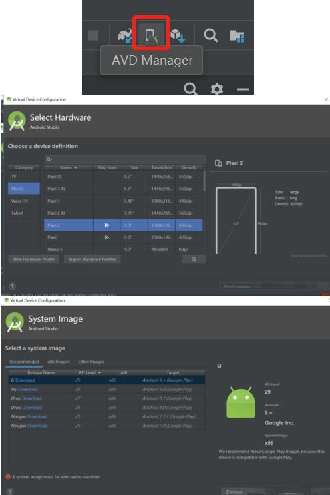This screenshot has width=330, height=495.
Task: Select the TV category
Action: (x=24, y=177)
